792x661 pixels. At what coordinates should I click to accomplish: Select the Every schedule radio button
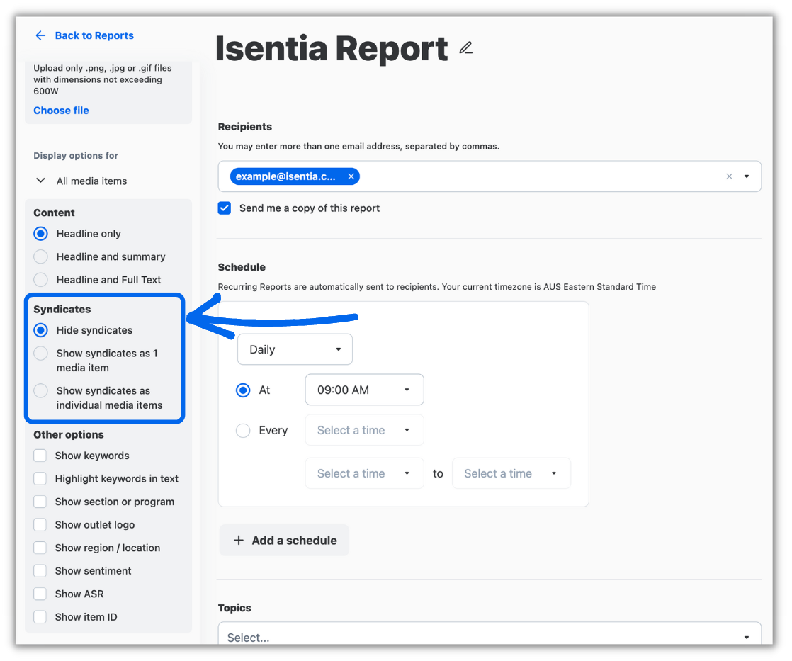point(243,430)
